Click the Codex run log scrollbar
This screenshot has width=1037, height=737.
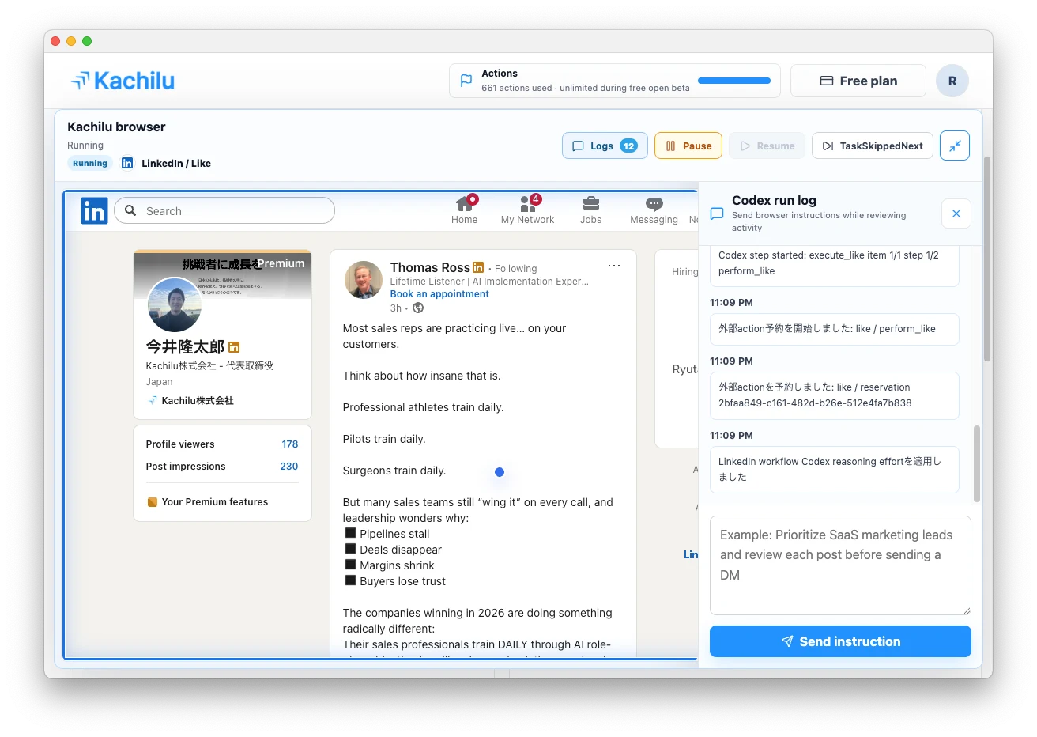(x=977, y=464)
